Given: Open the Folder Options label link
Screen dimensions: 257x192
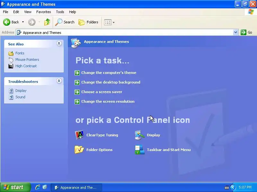Looking at the screenshot, I should [100, 150].
